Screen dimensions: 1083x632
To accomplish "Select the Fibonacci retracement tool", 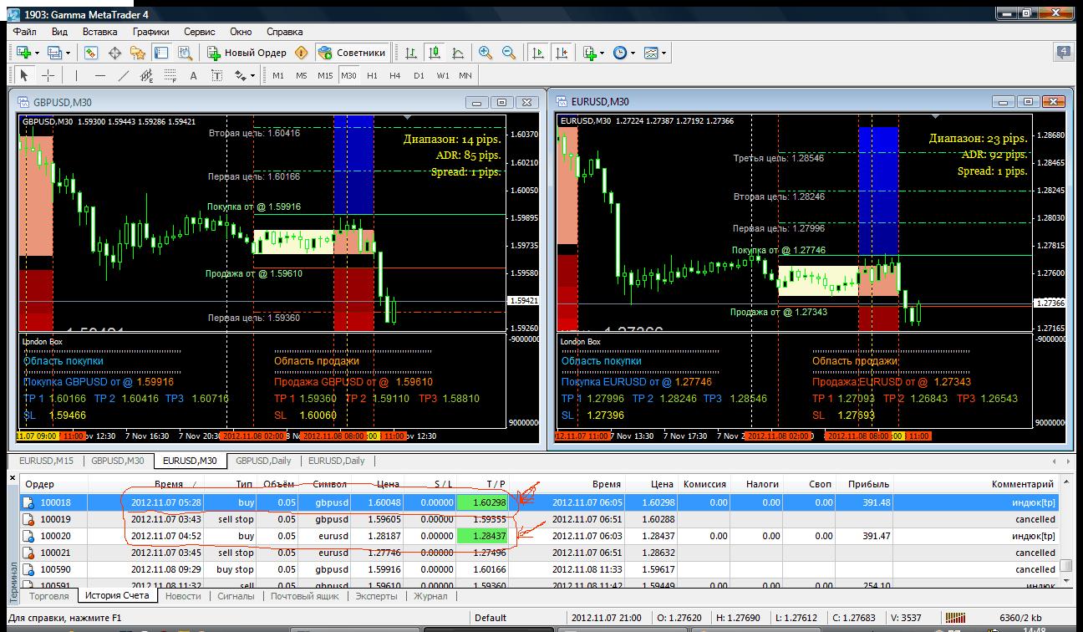I will [170, 75].
